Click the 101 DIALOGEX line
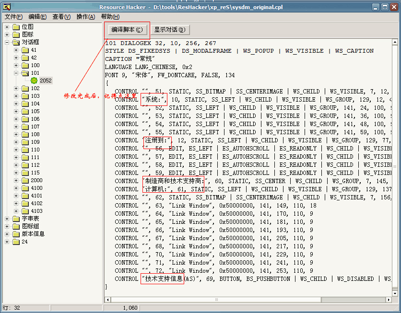 (161, 43)
